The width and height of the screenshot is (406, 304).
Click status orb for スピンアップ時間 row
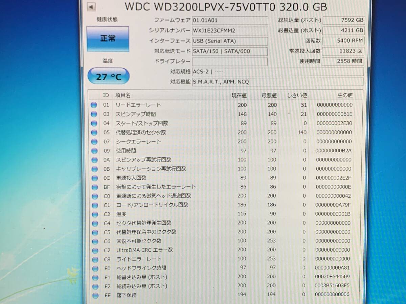coord(94,114)
